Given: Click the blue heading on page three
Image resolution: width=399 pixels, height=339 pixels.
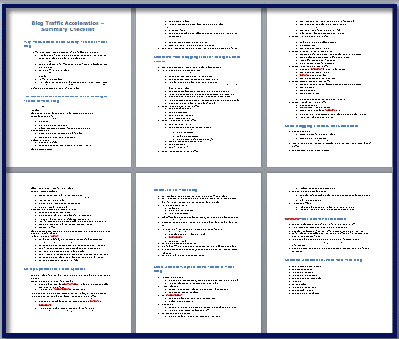Looking at the screenshot, I should 321,126.
